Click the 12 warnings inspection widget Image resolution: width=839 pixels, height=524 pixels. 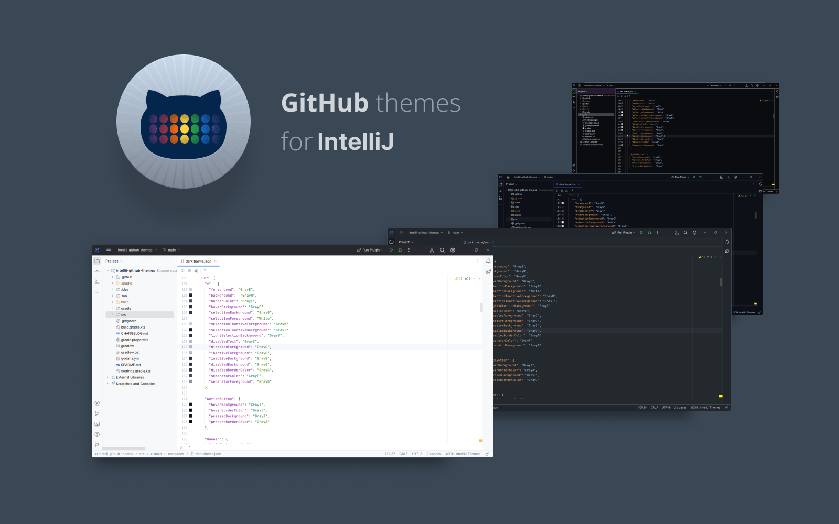[460, 278]
